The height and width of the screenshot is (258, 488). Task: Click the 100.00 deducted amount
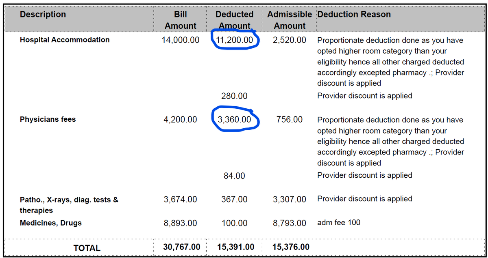point(234,223)
